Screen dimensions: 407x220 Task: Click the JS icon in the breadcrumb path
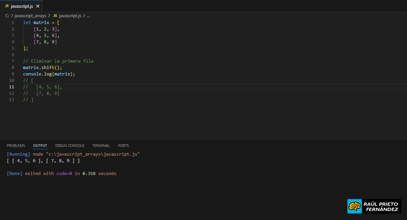tap(55, 16)
